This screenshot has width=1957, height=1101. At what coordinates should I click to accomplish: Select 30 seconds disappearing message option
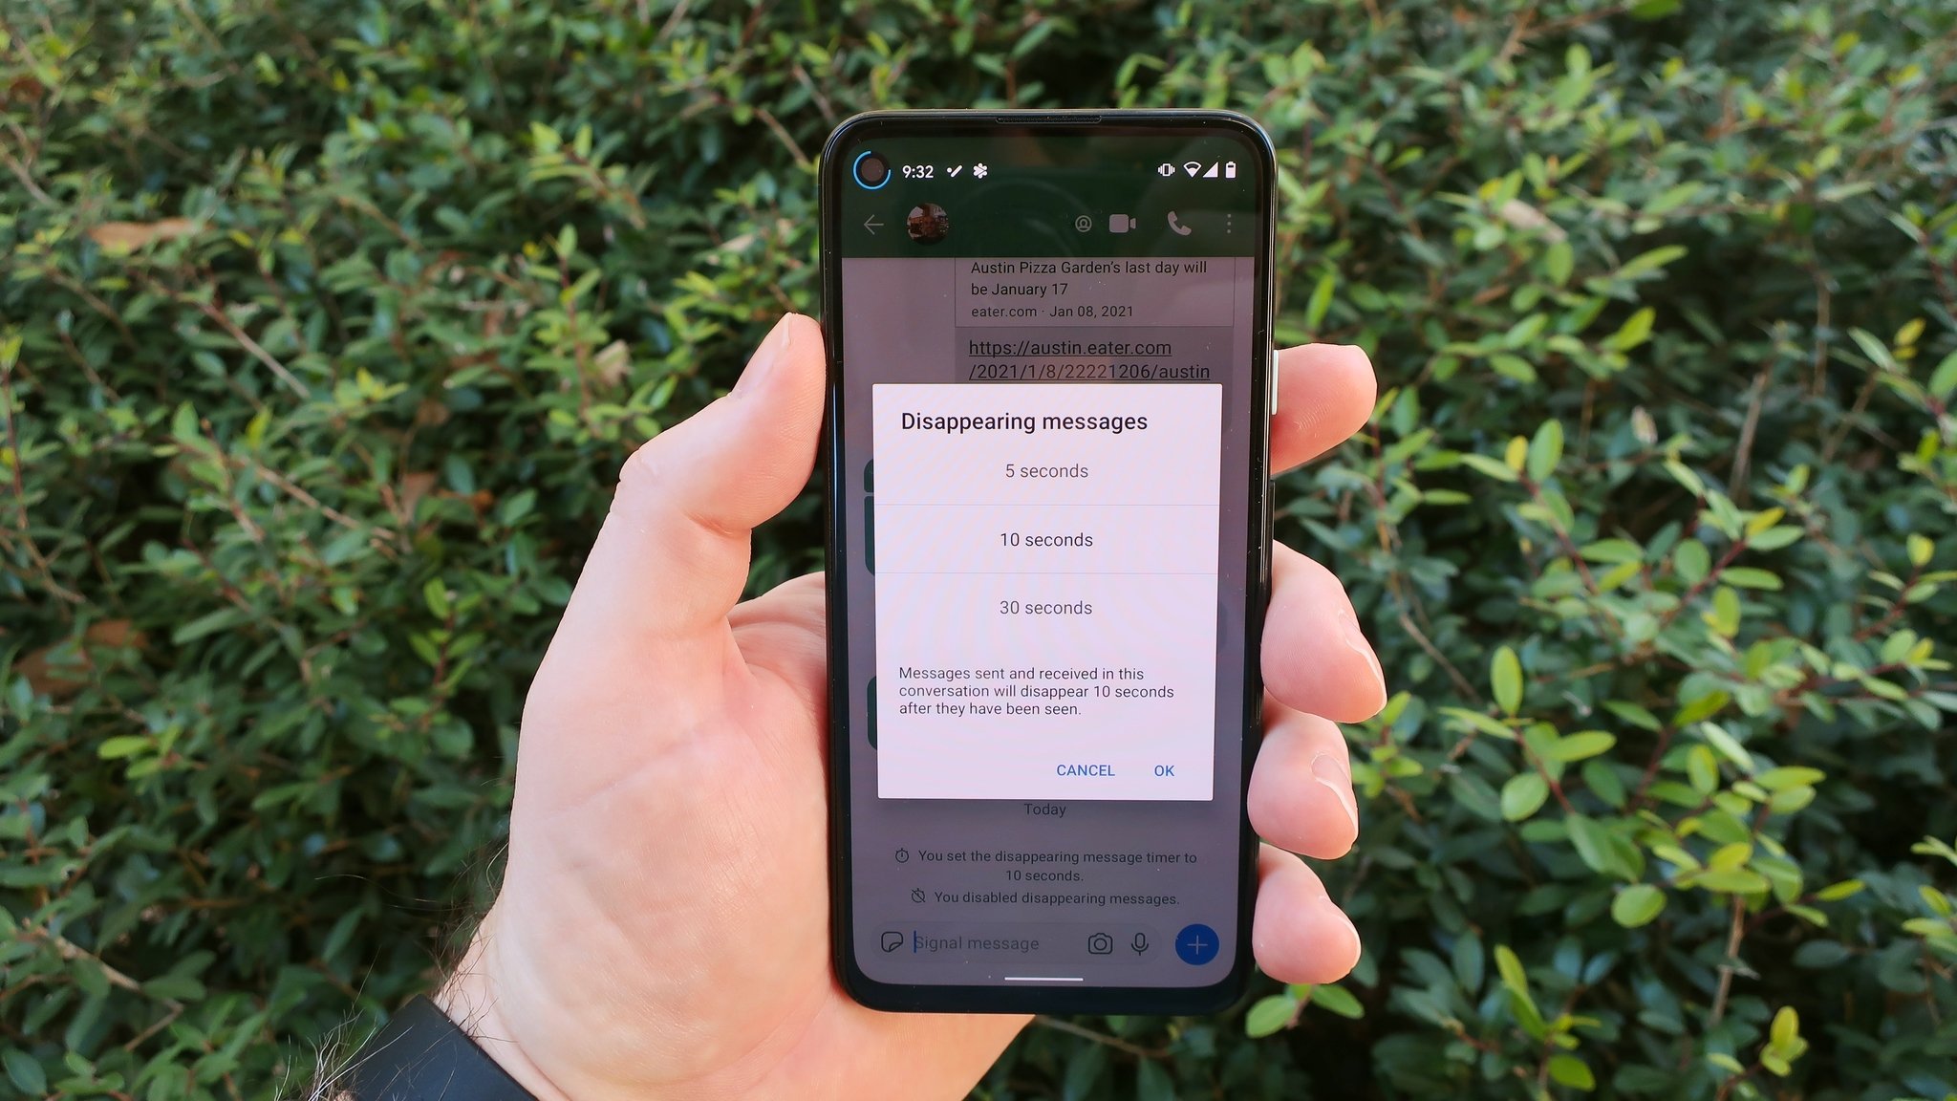tap(1045, 608)
